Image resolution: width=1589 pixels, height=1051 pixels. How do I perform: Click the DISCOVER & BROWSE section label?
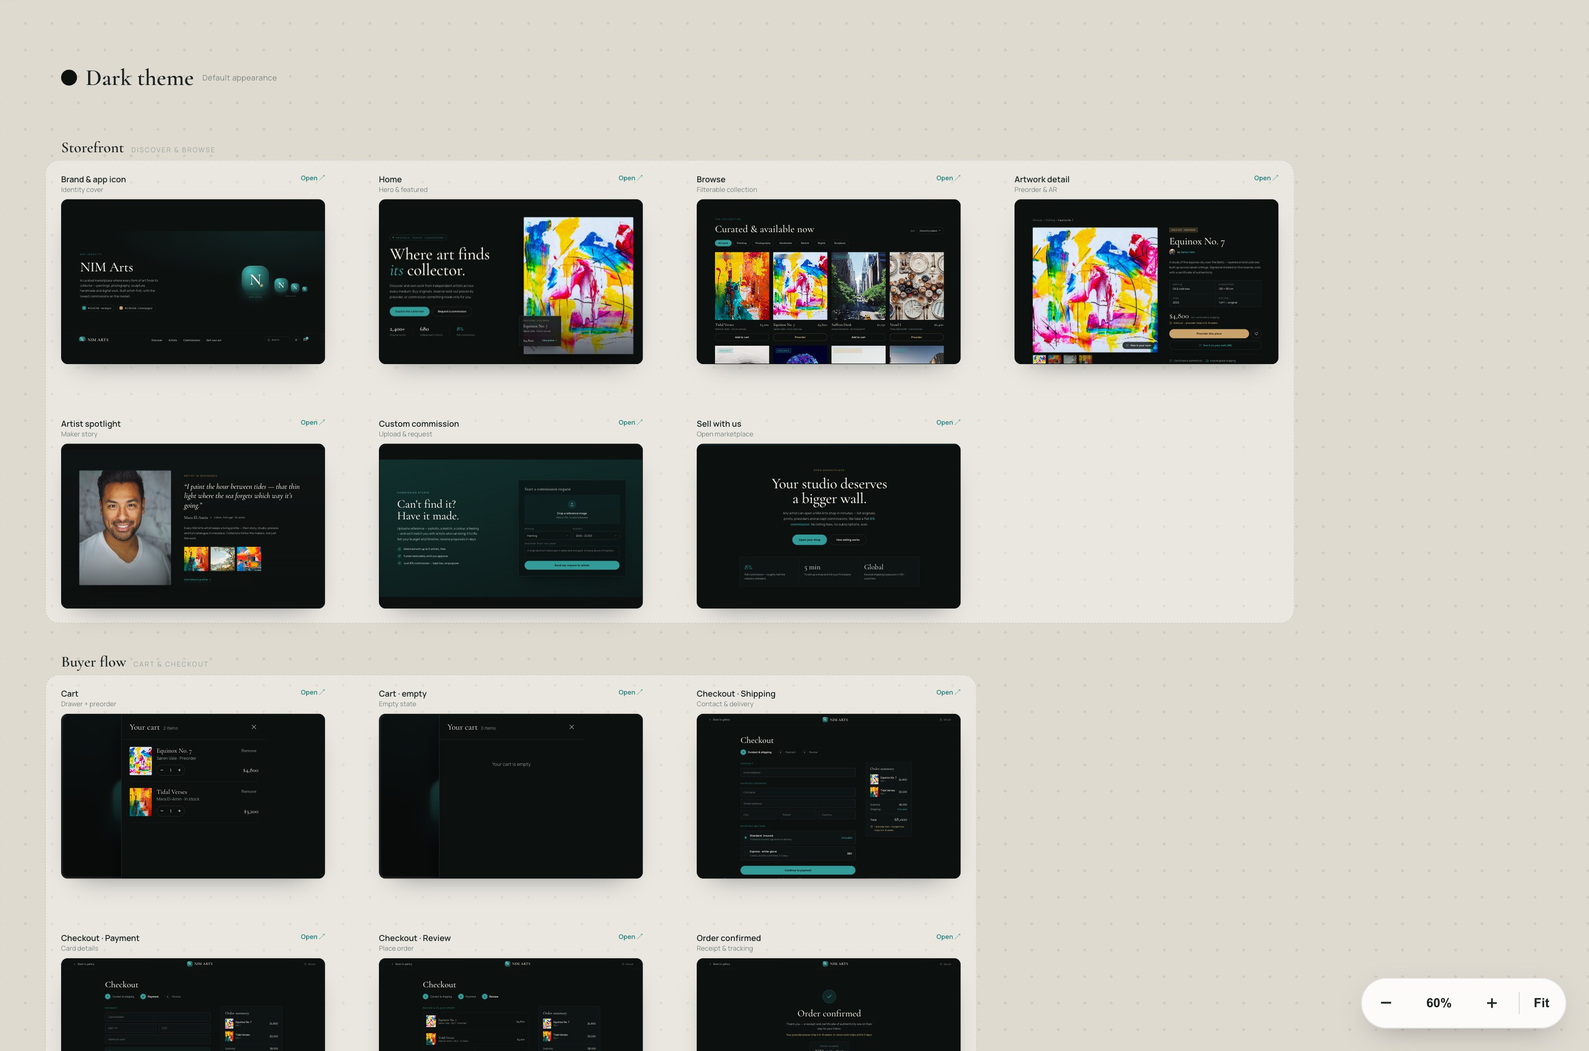pyautogui.click(x=173, y=150)
